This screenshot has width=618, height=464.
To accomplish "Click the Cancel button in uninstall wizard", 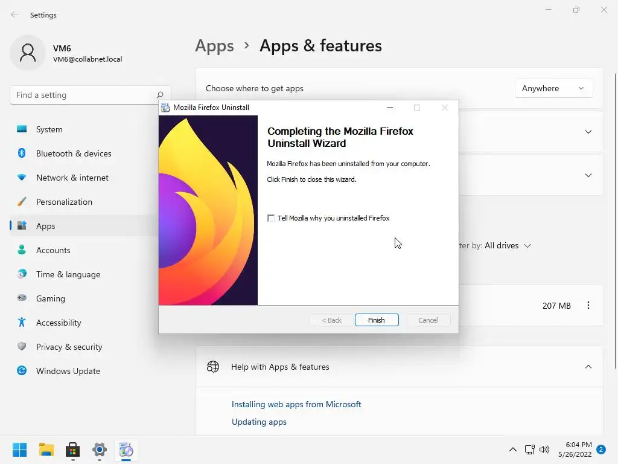I will pyautogui.click(x=428, y=320).
